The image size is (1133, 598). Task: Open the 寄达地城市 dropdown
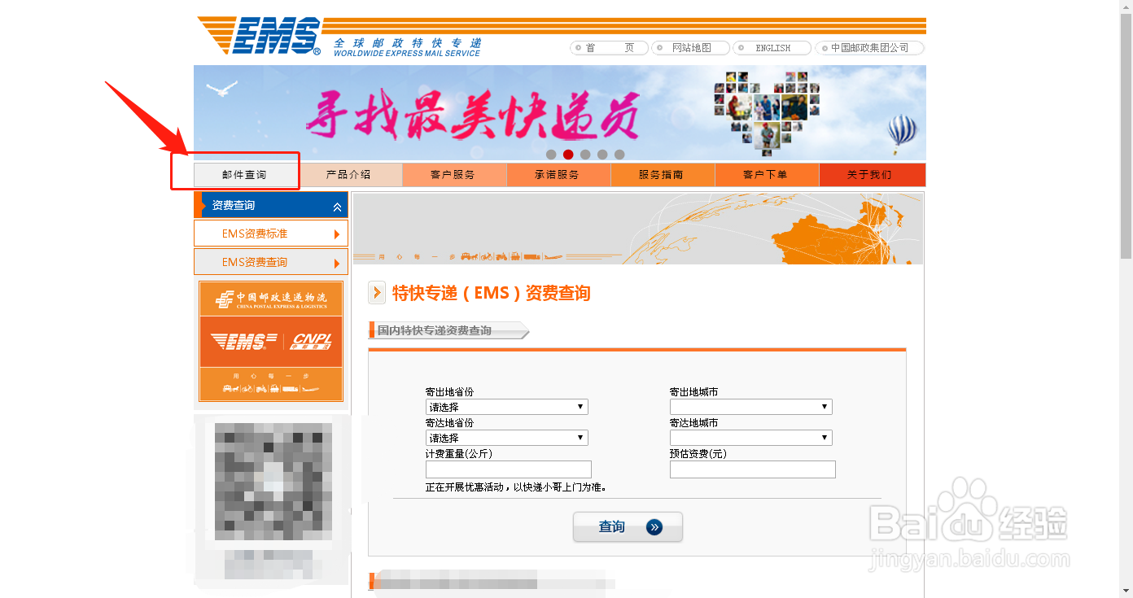(751, 438)
